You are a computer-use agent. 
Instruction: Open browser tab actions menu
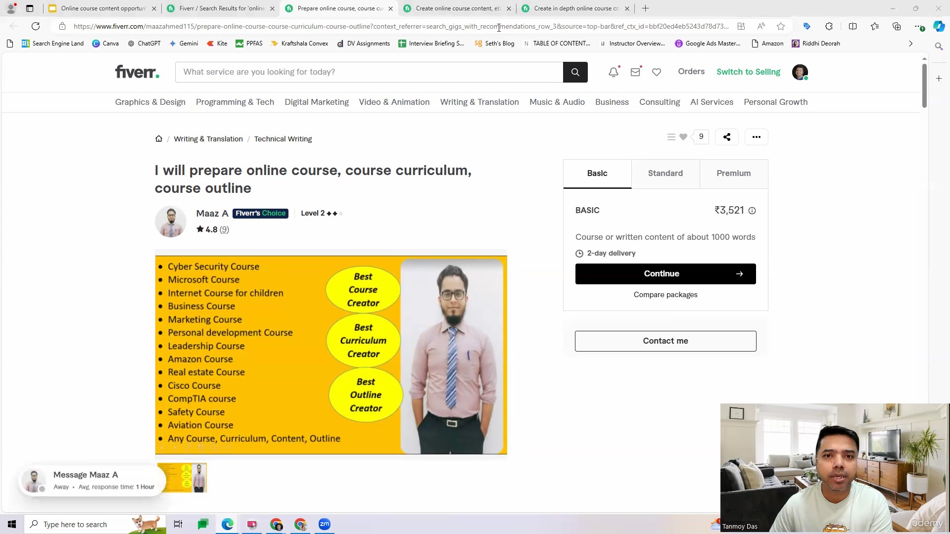(x=30, y=8)
